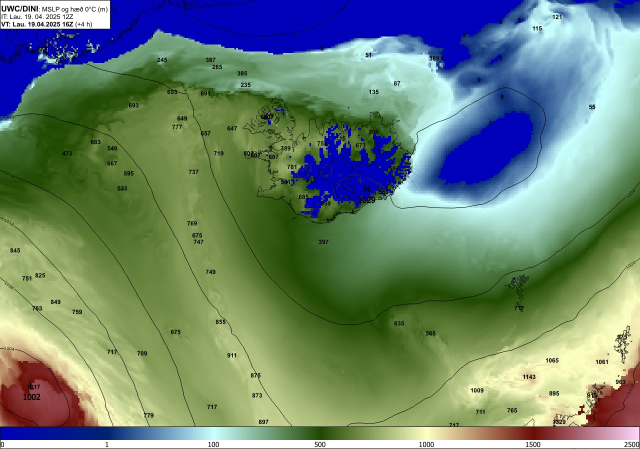Click the map value 825
Screen dimensions: 640x449
pos(40,275)
